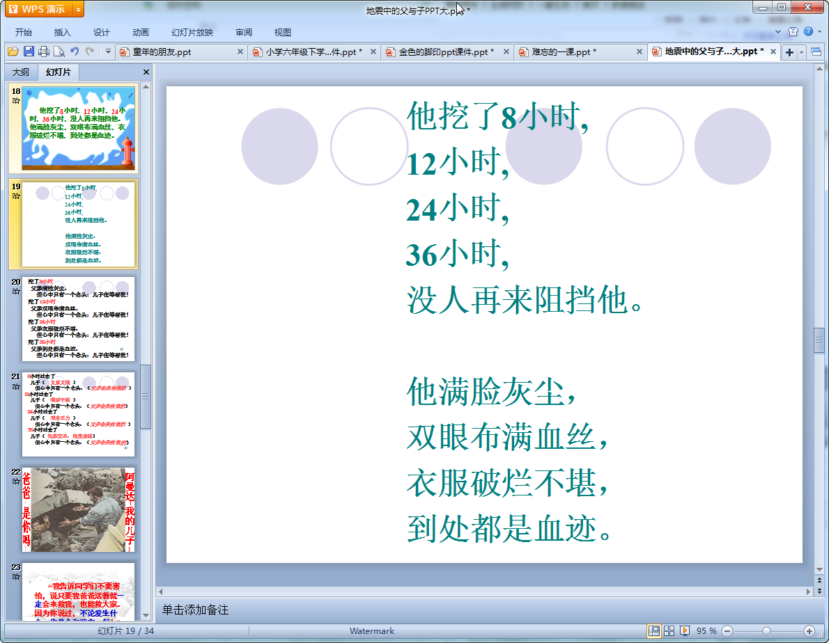Save the presentation with the floppy disk icon
This screenshot has width=829, height=643.
pyautogui.click(x=29, y=51)
